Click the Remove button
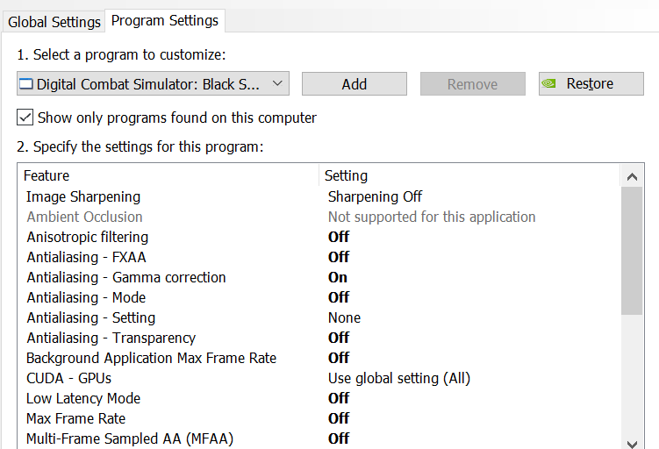Viewport: 659px width, 449px height. 473,83
